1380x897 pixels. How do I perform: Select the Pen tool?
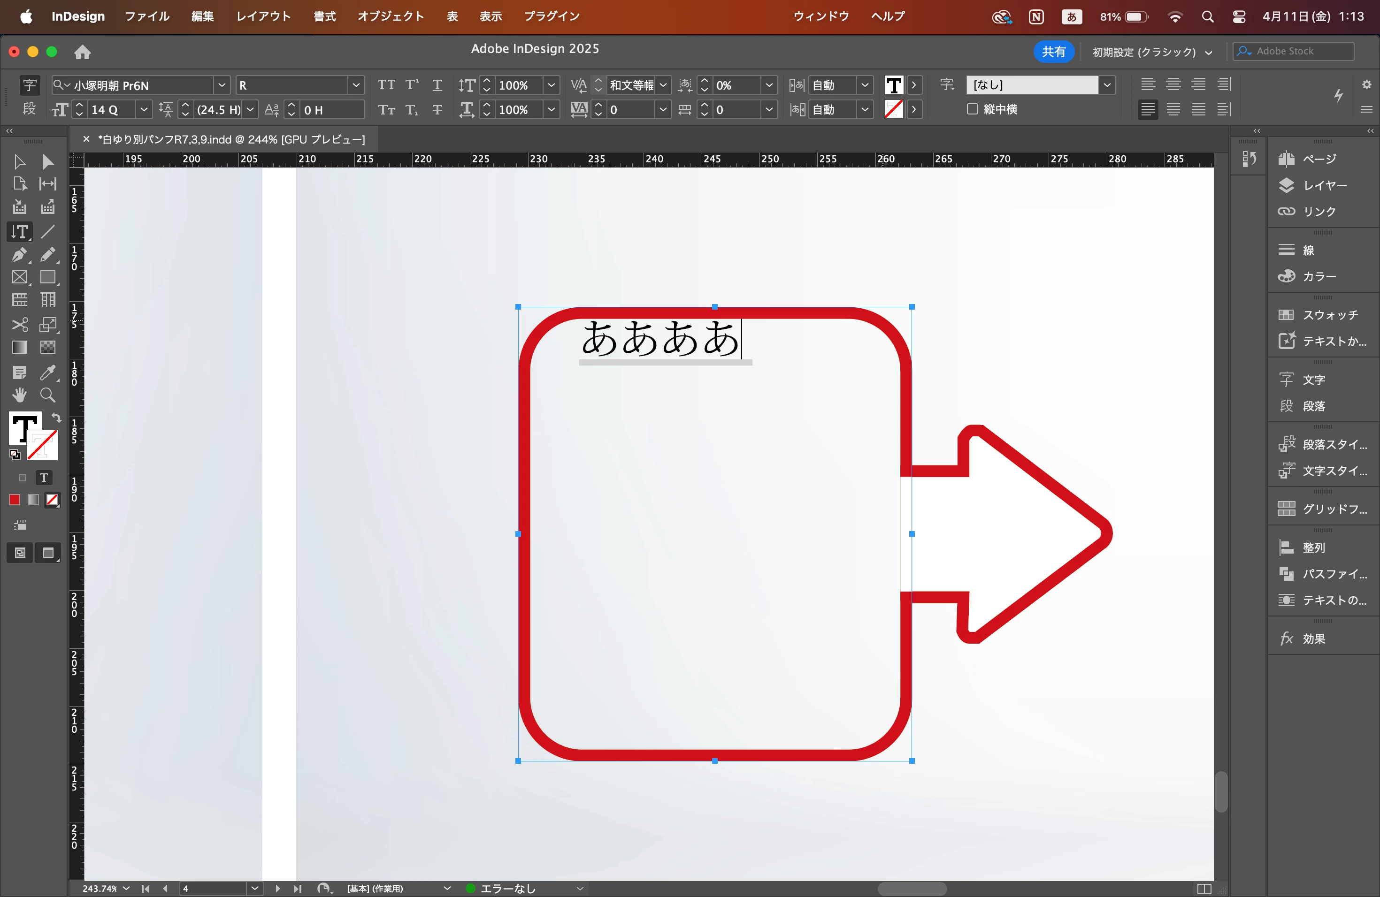point(19,254)
